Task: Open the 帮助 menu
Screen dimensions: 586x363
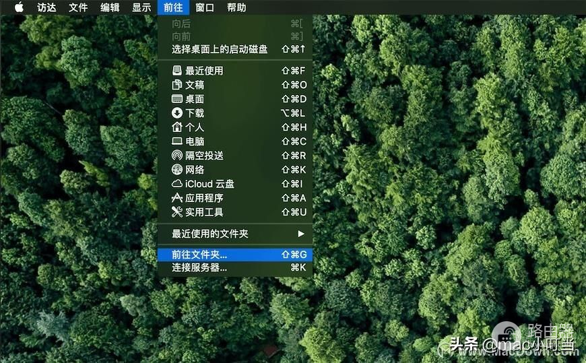Action: click(236, 7)
